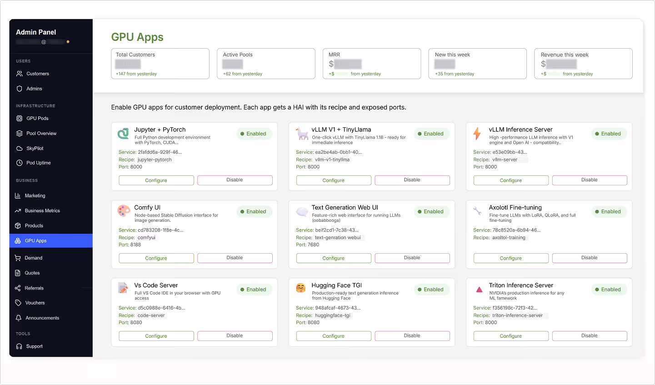
Task: Click the Hugging Face TGI emoji icon
Action: pyautogui.click(x=301, y=288)
